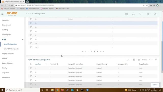163x92 pixels.
Task: Click the Type here to search box
Action: (x=22, y=90)
